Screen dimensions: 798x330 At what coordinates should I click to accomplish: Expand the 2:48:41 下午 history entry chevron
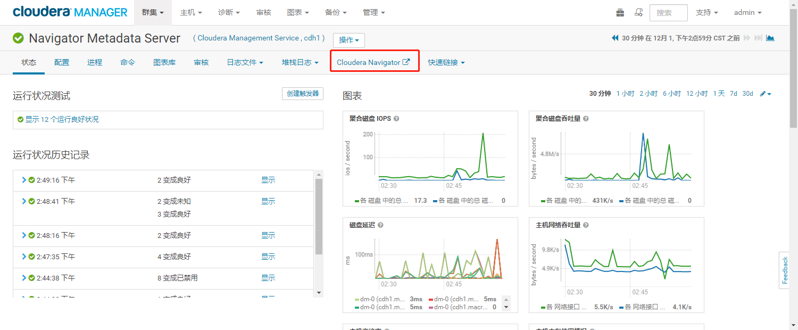click(24, 201)
